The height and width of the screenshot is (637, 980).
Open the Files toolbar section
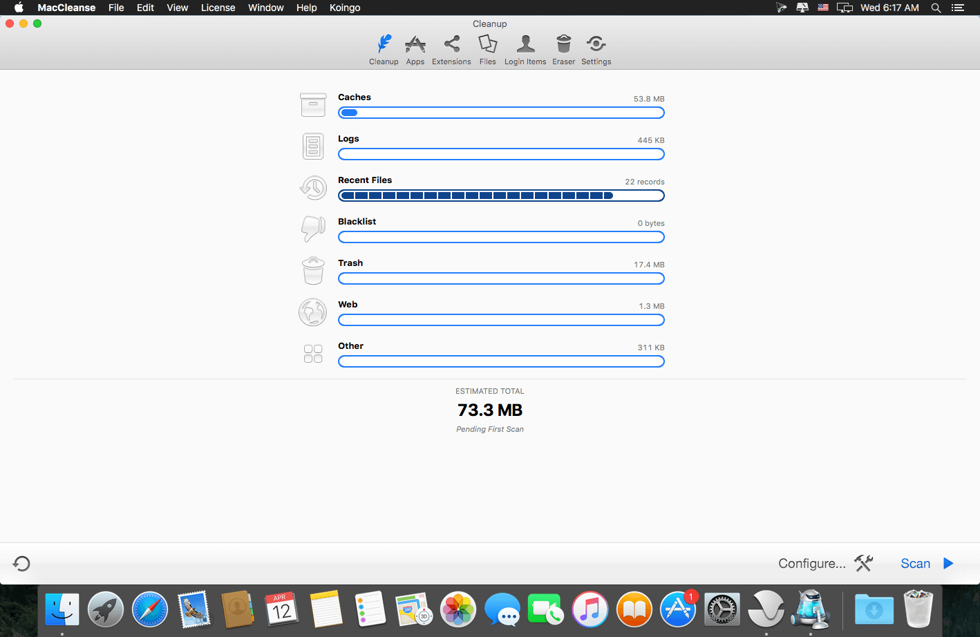pos(487,50)
